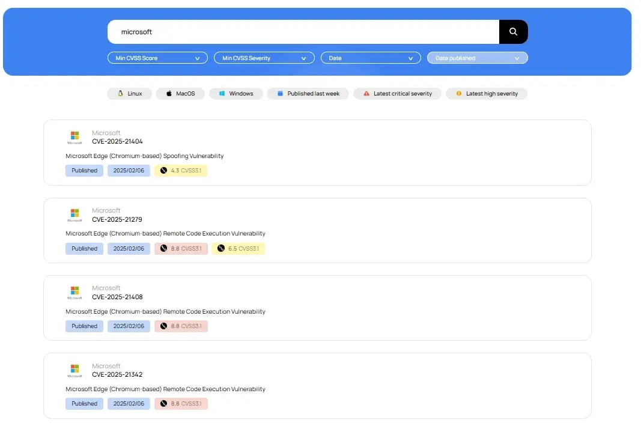Click the magnifying glass search button
This screenshot has height=426, width=641.
[x=513, y=32]
